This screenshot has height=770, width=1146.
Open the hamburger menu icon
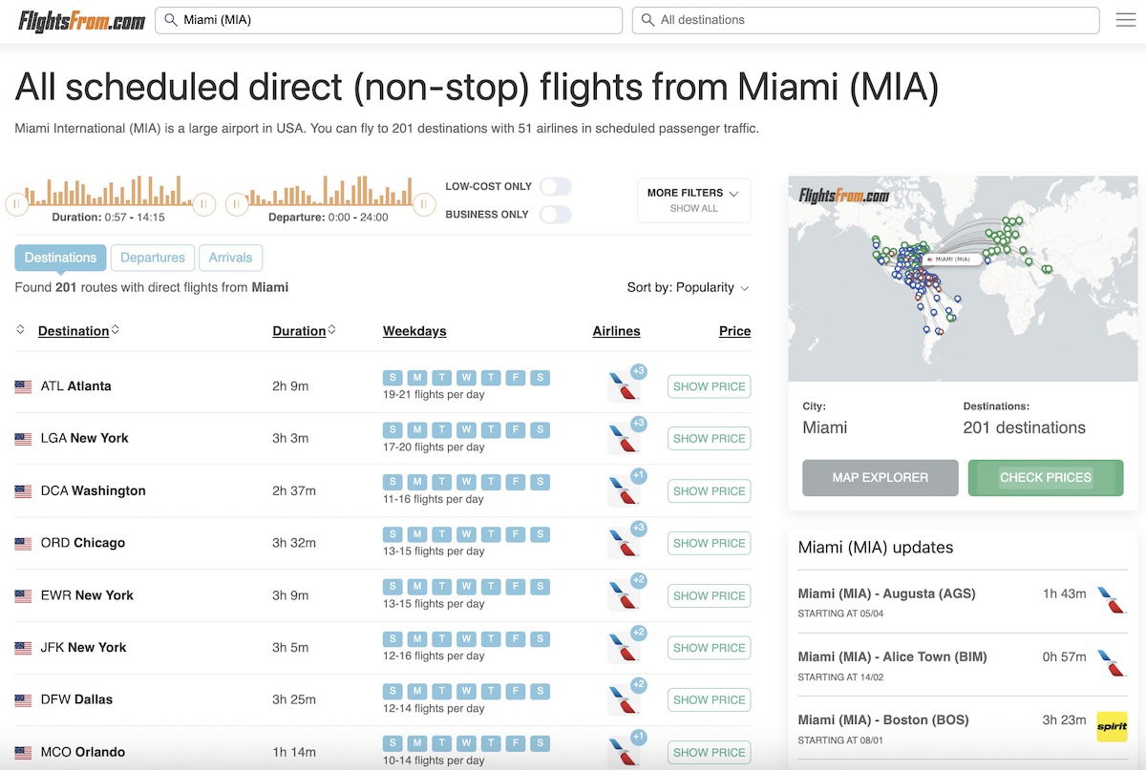1126,20
